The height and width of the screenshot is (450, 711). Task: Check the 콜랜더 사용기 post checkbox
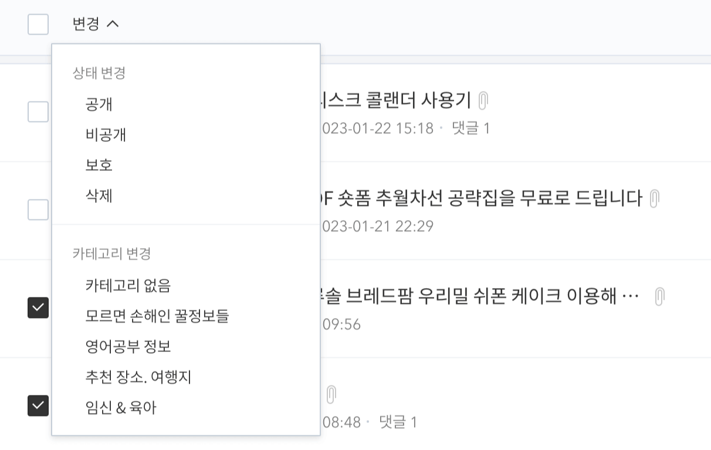click(38, 111)
